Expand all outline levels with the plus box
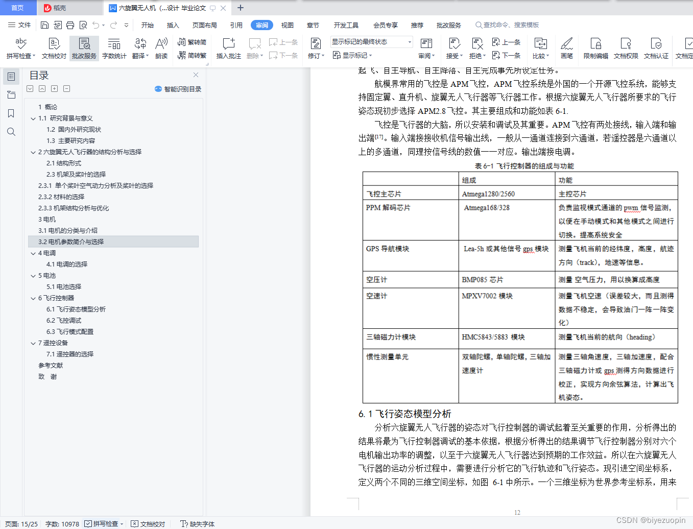693x529 pixels. click(x=54, y=89)
